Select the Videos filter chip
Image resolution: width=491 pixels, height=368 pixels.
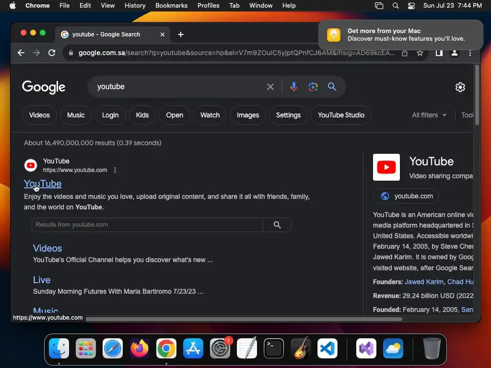pos(39,115)
